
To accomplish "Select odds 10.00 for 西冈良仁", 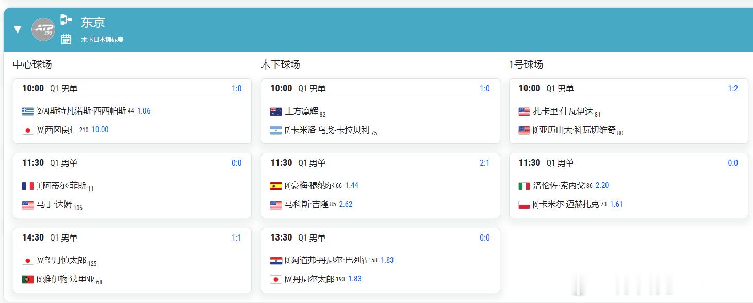I will tap(100, 130).
